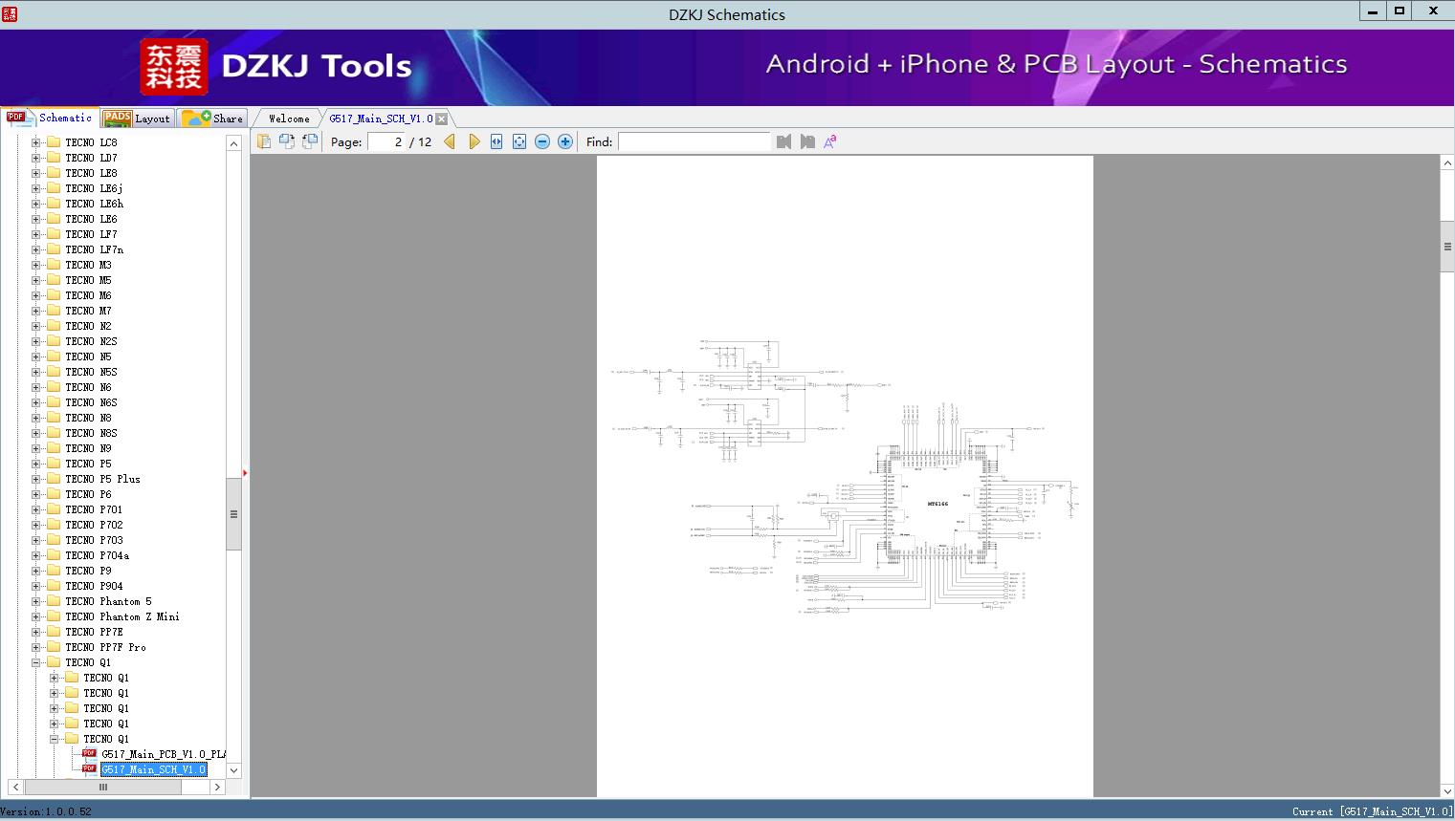Image resolution: width=1455 pixels, height=821 pixels.
Task: Collapse the TECNO Q1 parent folder
Action: click(x=36, y=662)
